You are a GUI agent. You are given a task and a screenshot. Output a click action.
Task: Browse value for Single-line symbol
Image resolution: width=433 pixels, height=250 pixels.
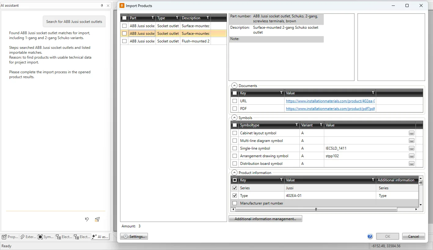click(x=412, y=148)
